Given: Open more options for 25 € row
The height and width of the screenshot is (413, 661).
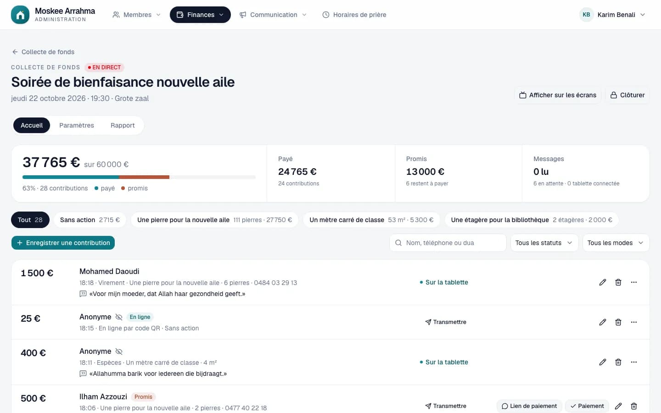Looking at the screenshot, I should (634, 322).
